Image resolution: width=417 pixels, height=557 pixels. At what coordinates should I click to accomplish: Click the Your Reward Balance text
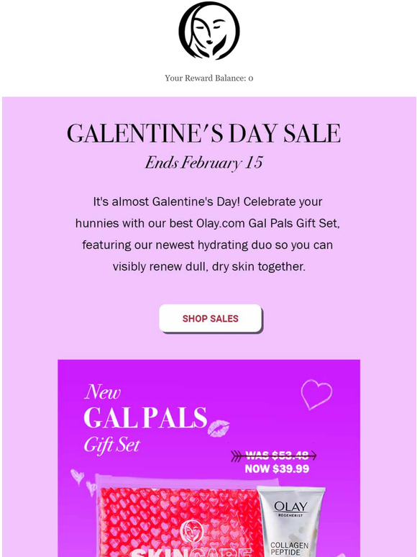[x=208, y=78]
